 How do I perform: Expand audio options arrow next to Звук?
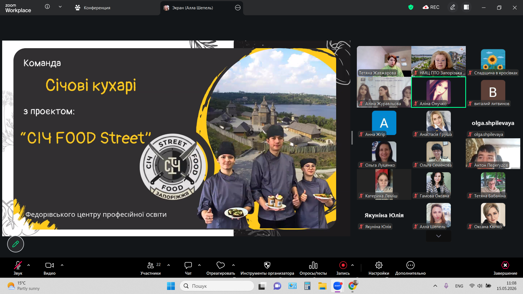pyautogui.click(x=29, y=265)
